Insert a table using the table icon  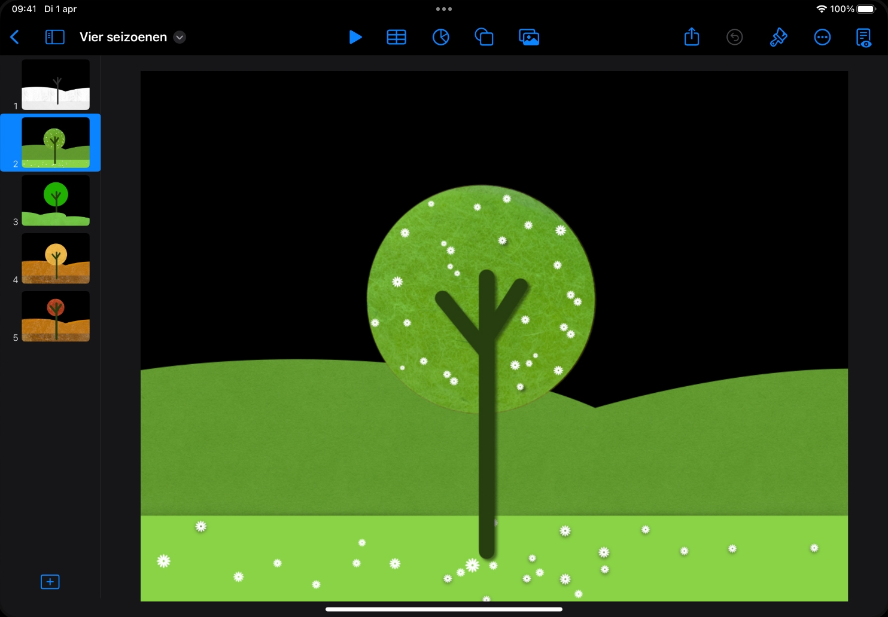click(396, 37)
